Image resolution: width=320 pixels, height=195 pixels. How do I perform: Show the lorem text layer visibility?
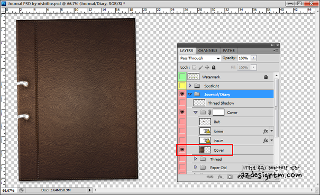click(182, 131)
